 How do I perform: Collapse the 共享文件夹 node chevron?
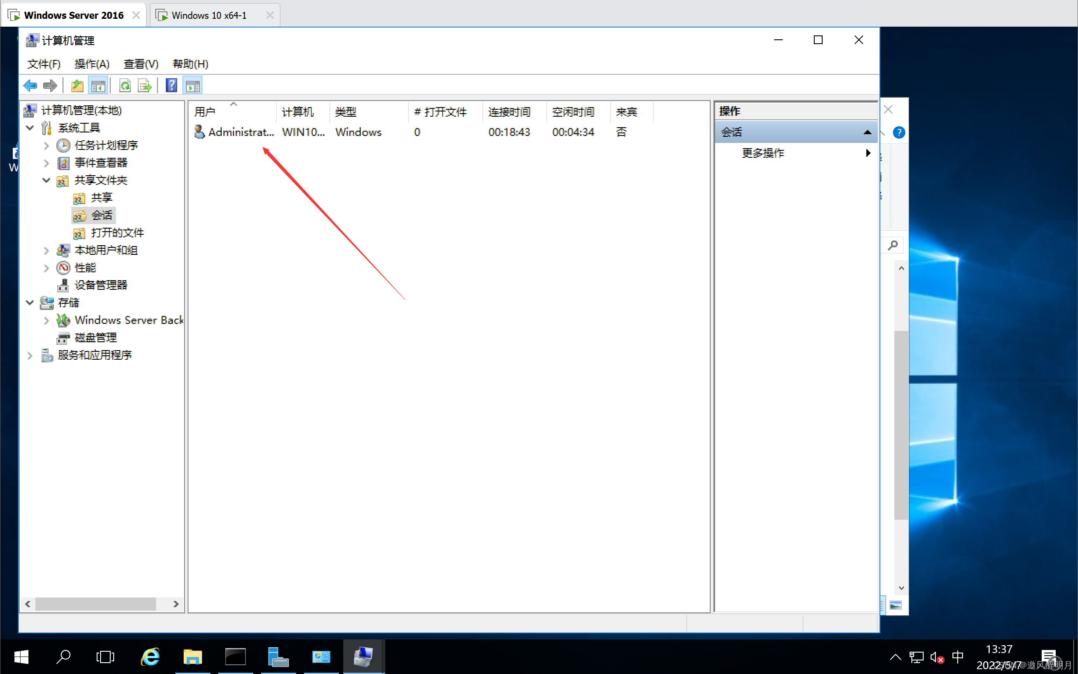(46, 180)
